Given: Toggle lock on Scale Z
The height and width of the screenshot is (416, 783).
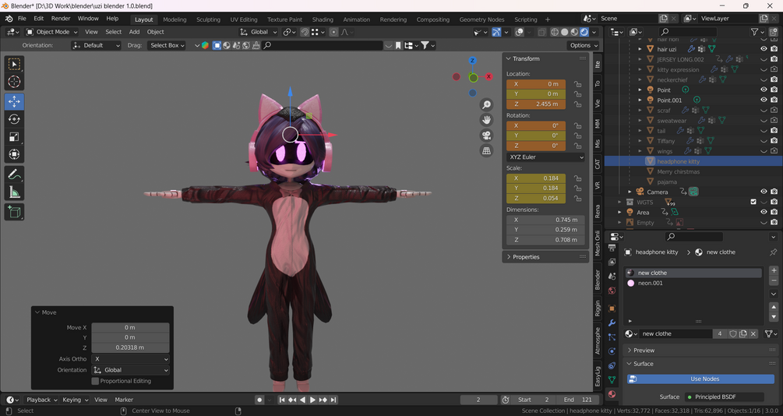Looking at the screenshot, I should (x=577, y=198).
